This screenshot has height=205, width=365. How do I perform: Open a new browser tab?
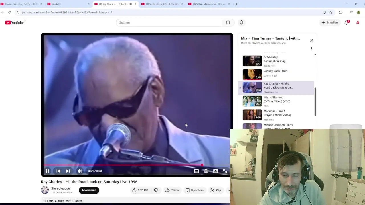click(236, 4)
